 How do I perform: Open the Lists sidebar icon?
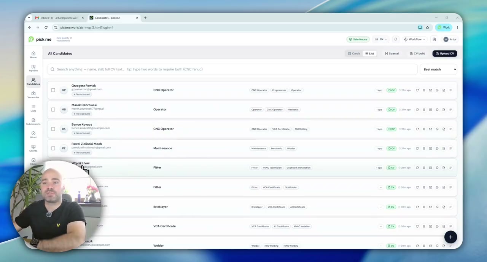tap(33, 108)
